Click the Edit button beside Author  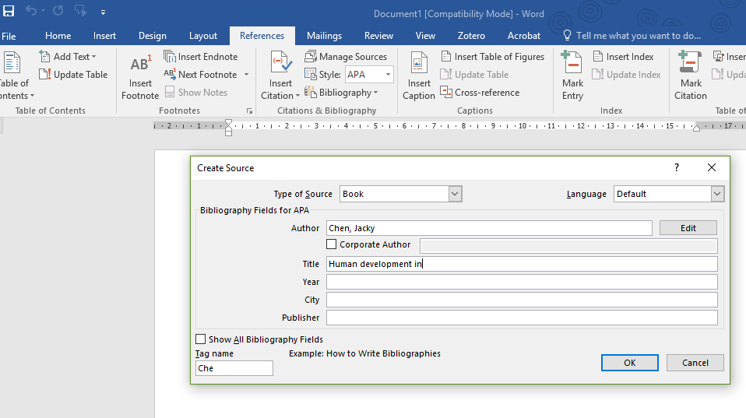click(688, 228)
